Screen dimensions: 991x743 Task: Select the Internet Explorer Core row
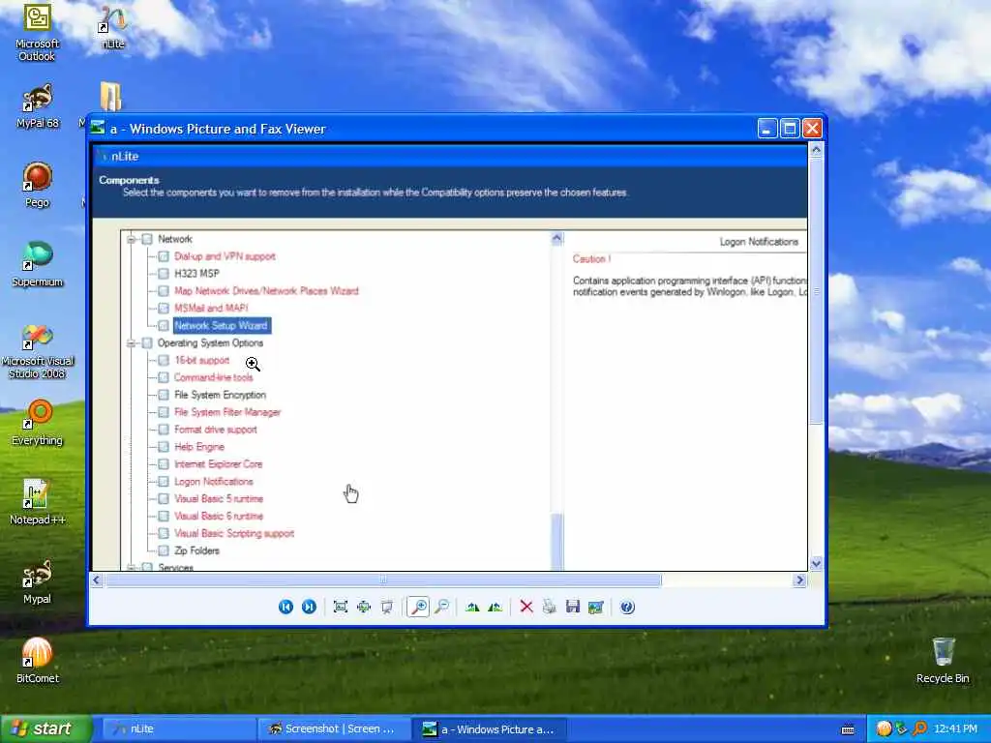coord(218,464)
